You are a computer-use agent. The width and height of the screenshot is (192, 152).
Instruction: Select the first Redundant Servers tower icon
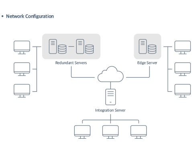(x=53, y=46)
